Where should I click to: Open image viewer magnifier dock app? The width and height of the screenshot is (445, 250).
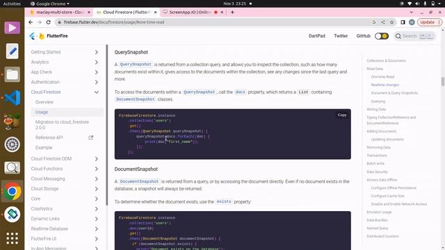click(x=13, y=168)
